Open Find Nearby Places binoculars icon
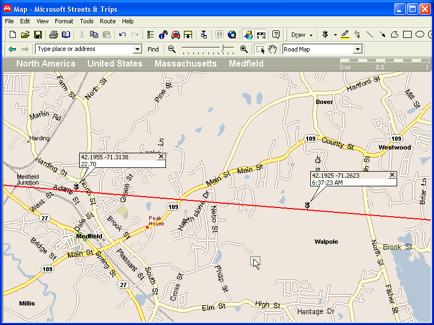 (163, 35)
